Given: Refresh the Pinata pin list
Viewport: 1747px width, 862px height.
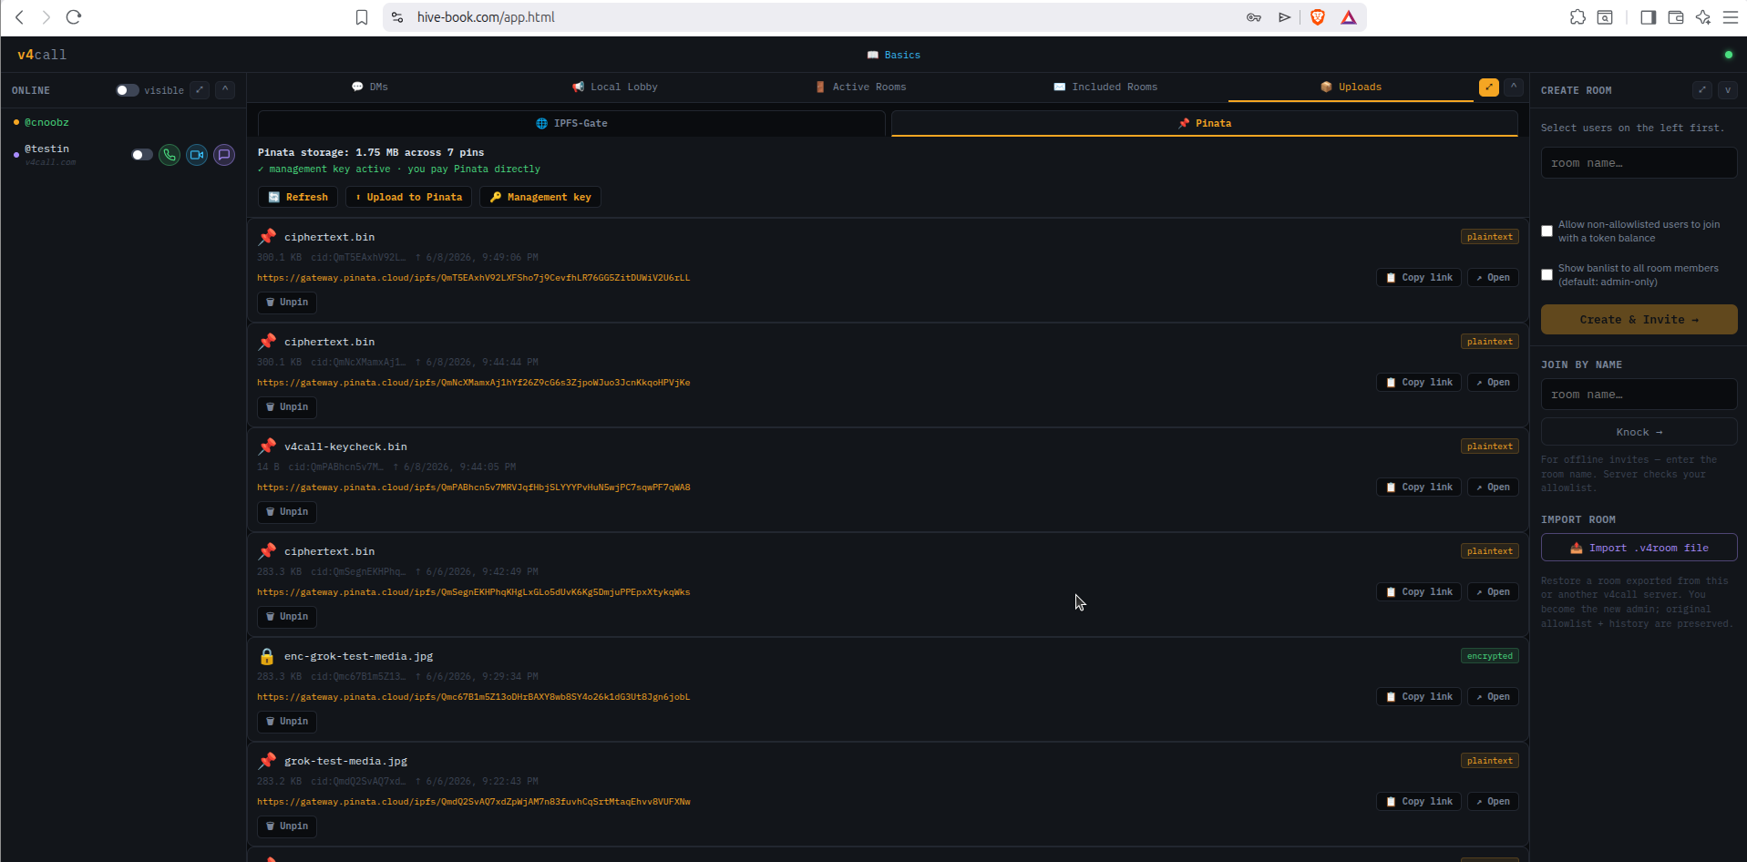Looking at the screenshot, I should tap(298, 197).
